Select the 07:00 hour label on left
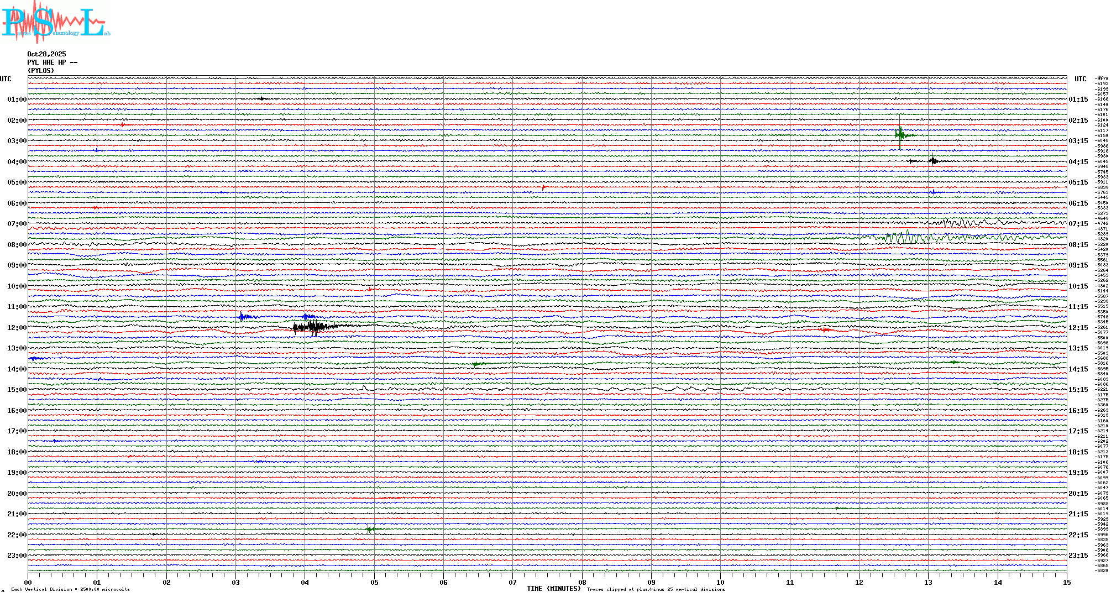Screen dimensions: 1111x597 tap(17, 224)
